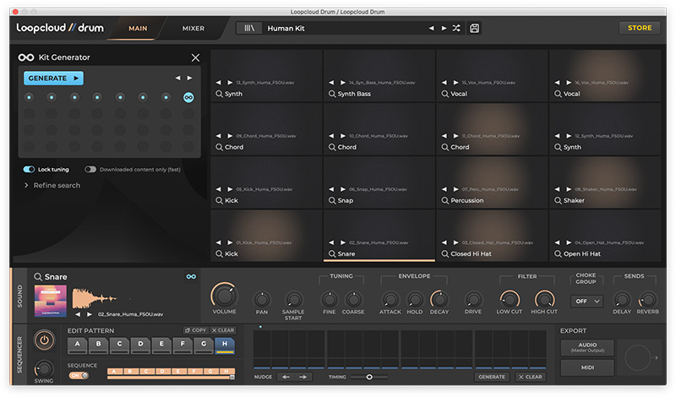Select edit pattern D

140,345
